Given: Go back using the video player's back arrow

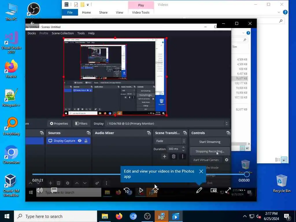Looking at the screenshot, I should tap(32, 23).
